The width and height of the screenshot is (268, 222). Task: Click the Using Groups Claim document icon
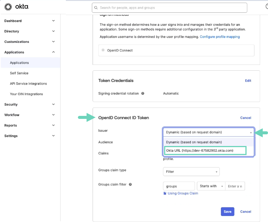pyautogui.click(x=165, y=193)
